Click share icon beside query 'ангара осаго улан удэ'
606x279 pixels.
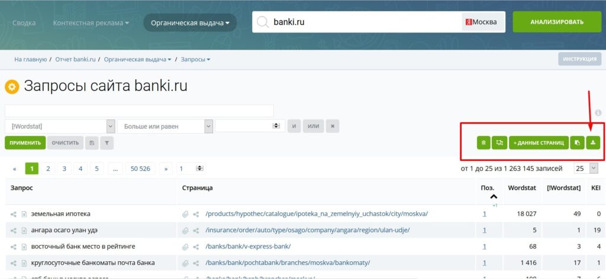pyautogui.click(x=14, y=231)
